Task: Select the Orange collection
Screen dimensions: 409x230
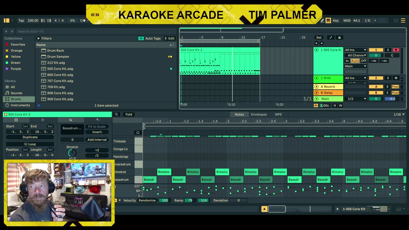Action: point(17,50)
